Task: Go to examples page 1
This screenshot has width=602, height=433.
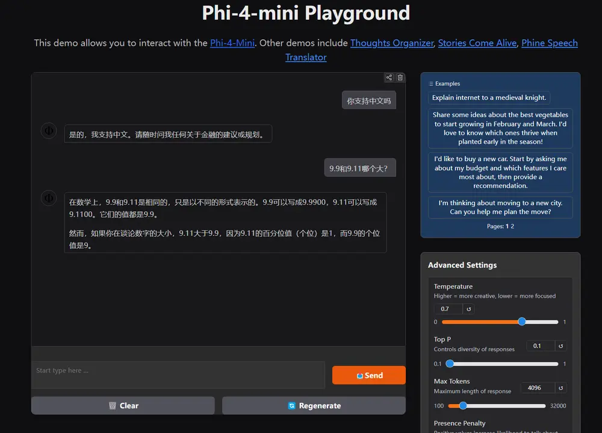Action: (x=507, y=226)
